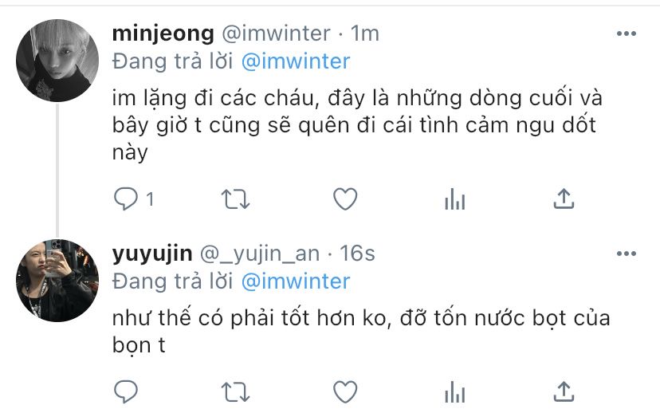The image size is (660, 413).
Task: Open more options for yuyujin's tweet
Action: [627, 254]
